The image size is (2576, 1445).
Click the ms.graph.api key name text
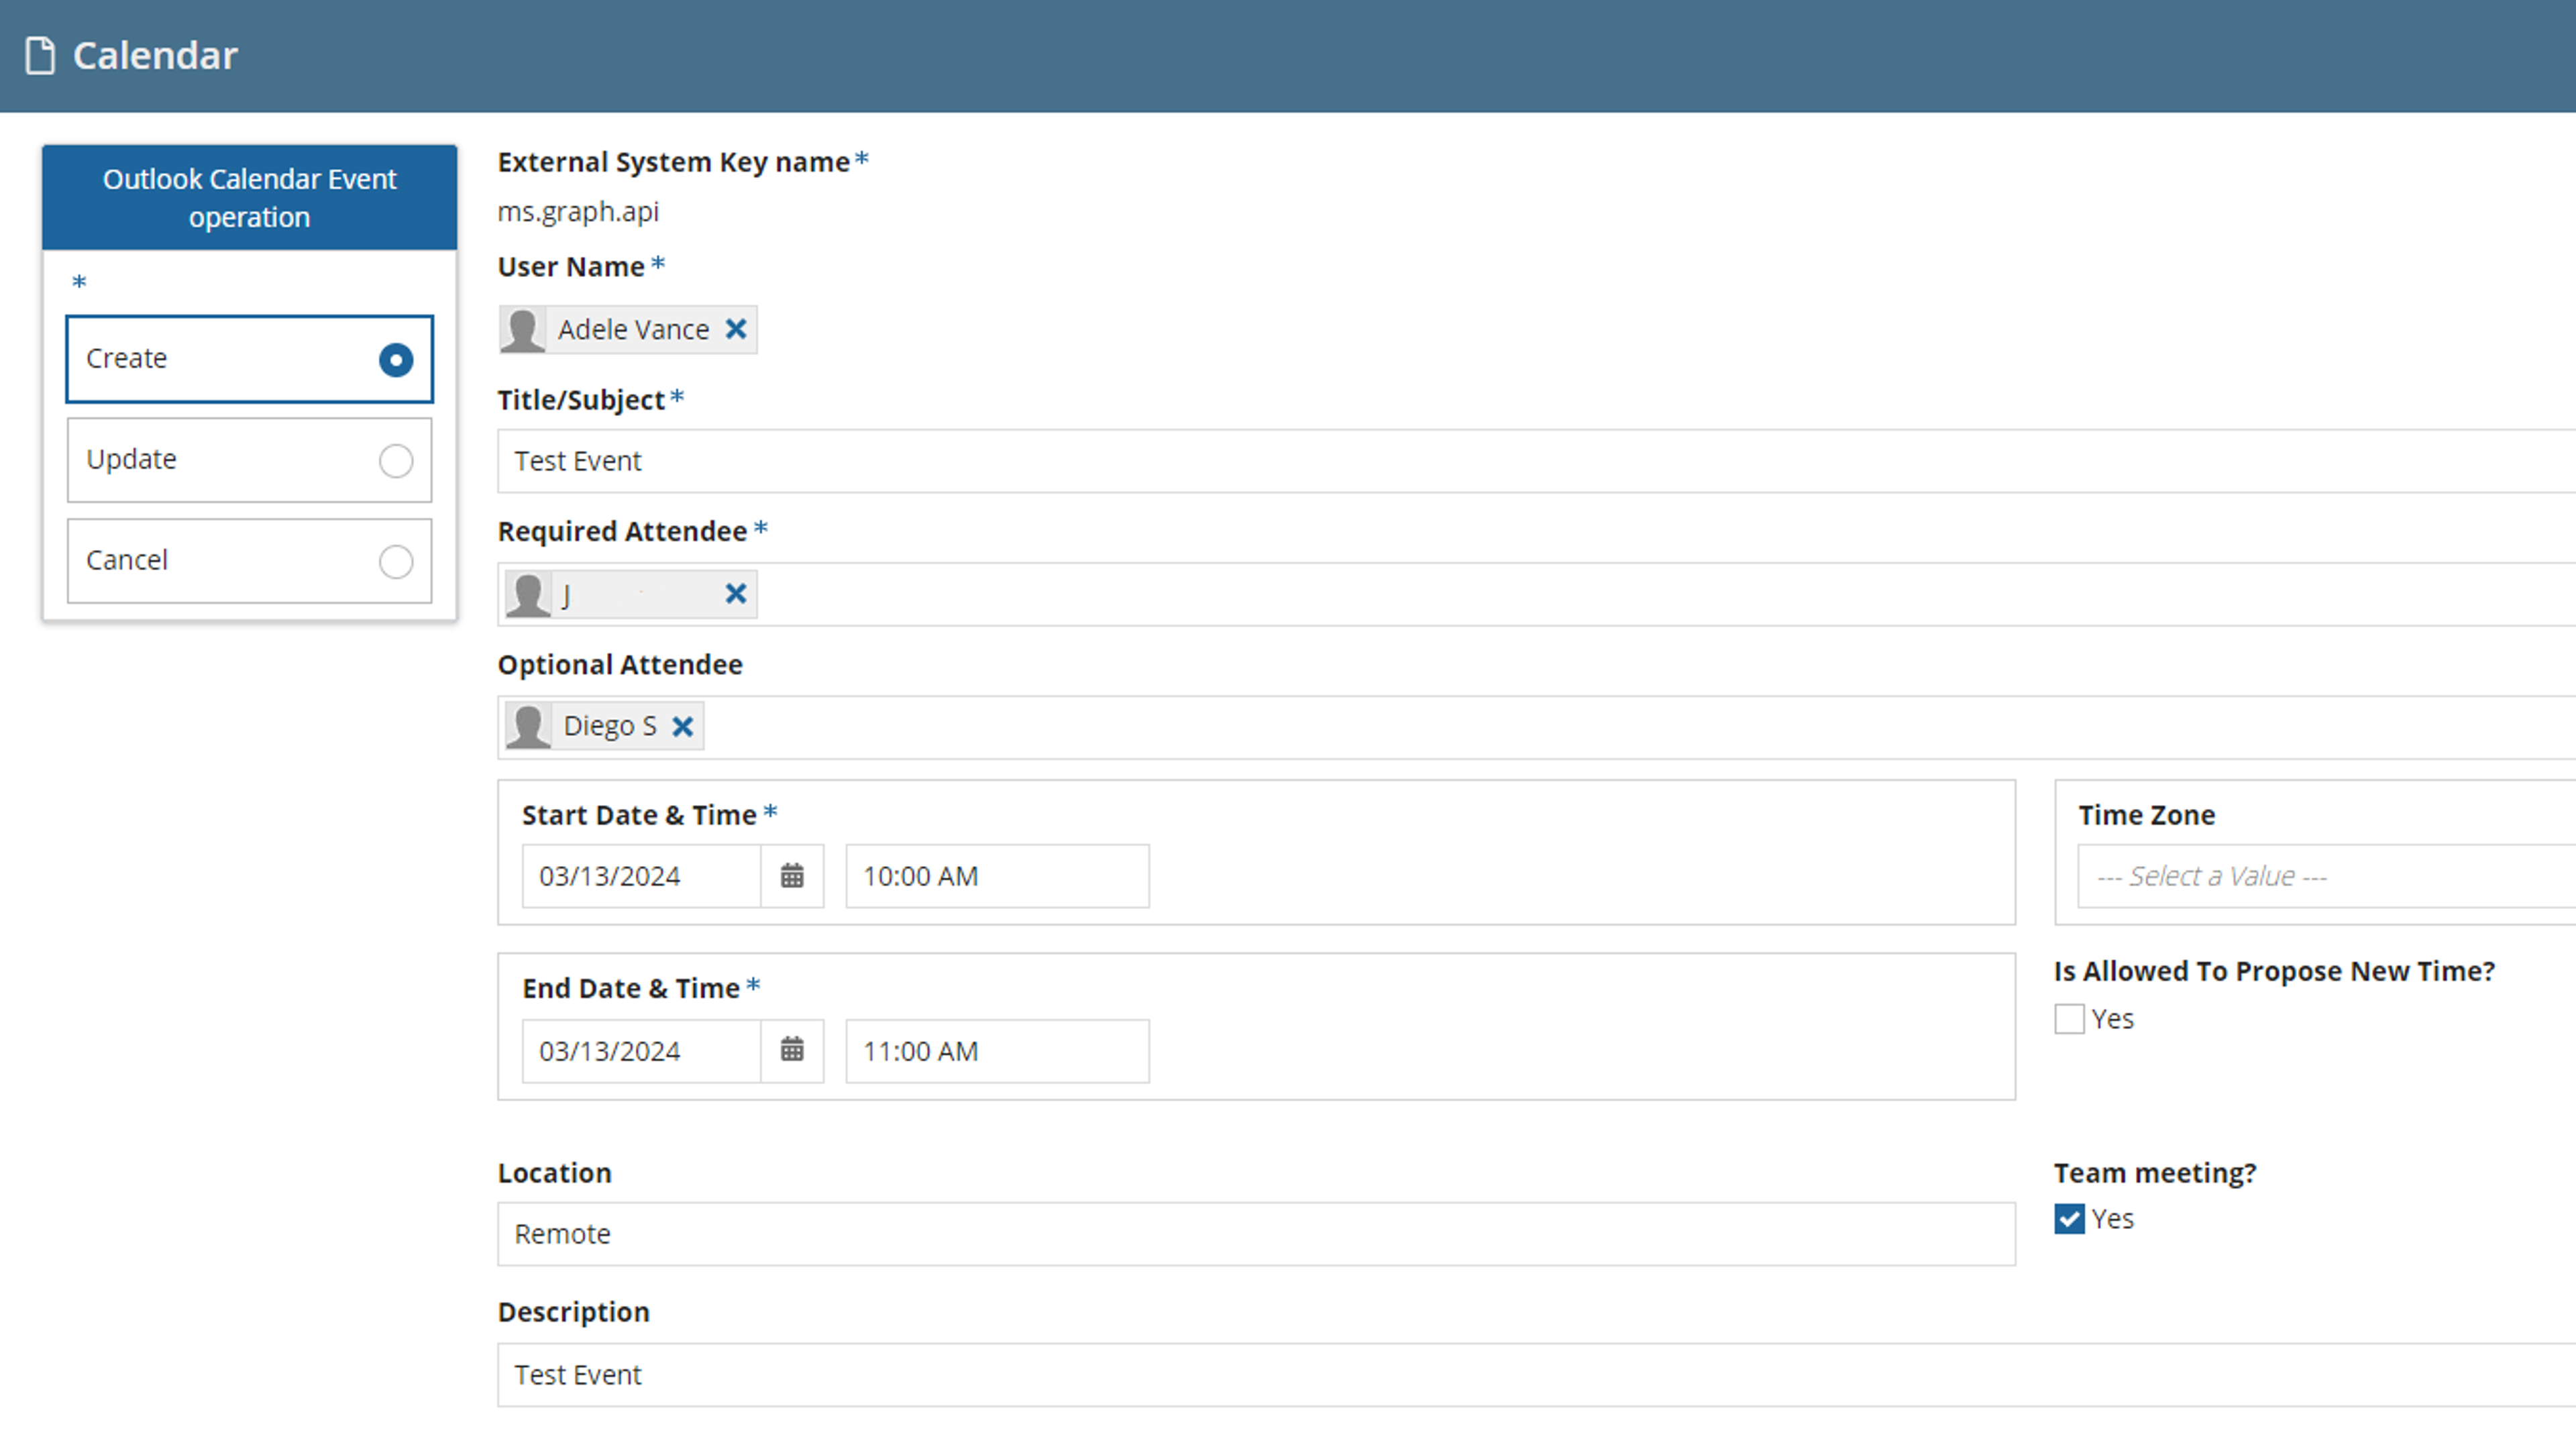coord(578,212)
